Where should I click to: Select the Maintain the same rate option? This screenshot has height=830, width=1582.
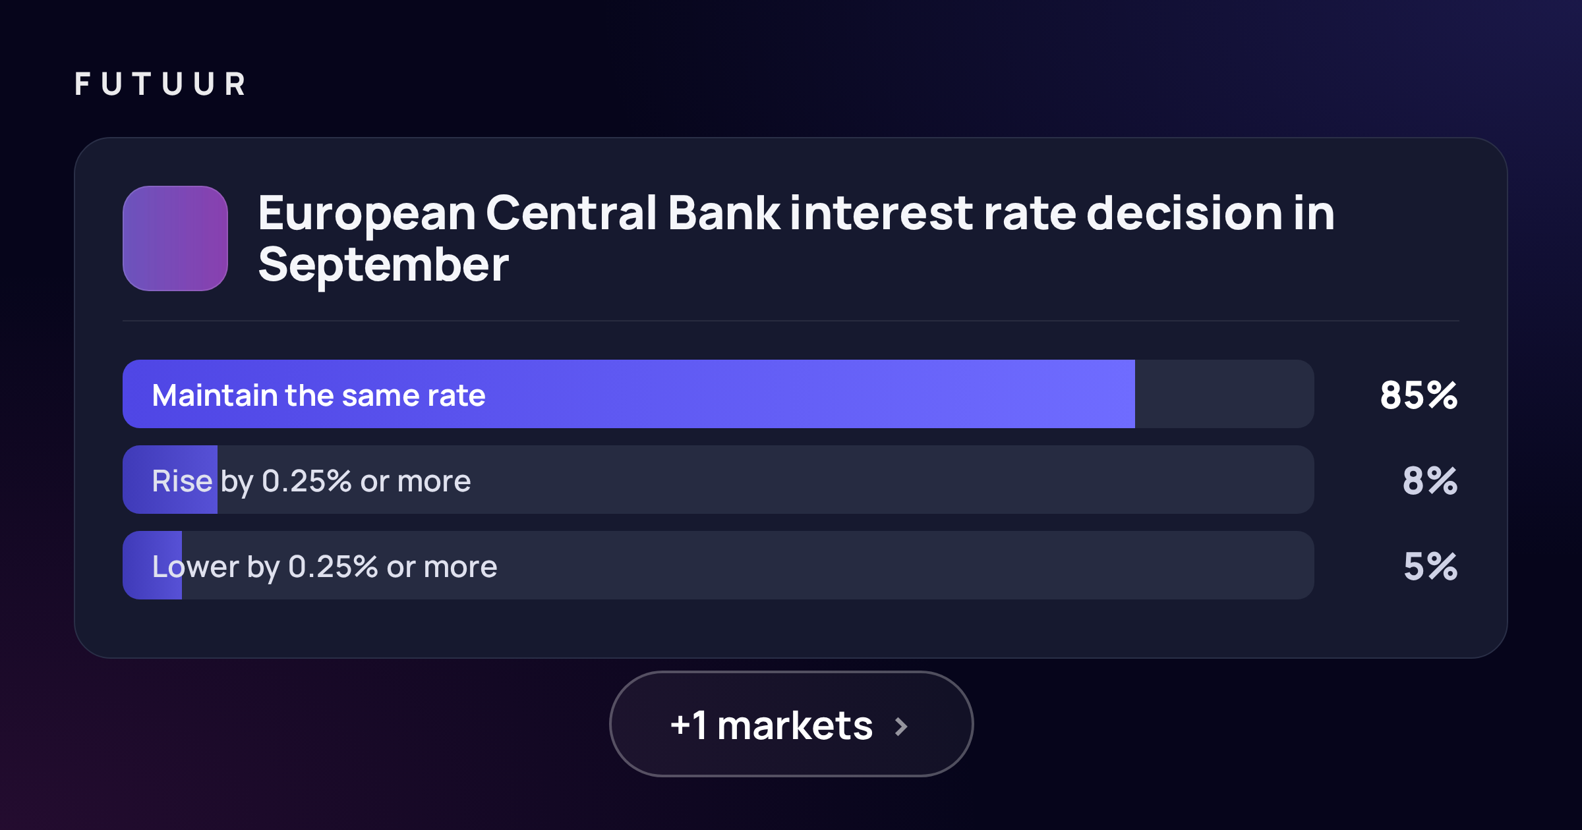click(718, 394)
